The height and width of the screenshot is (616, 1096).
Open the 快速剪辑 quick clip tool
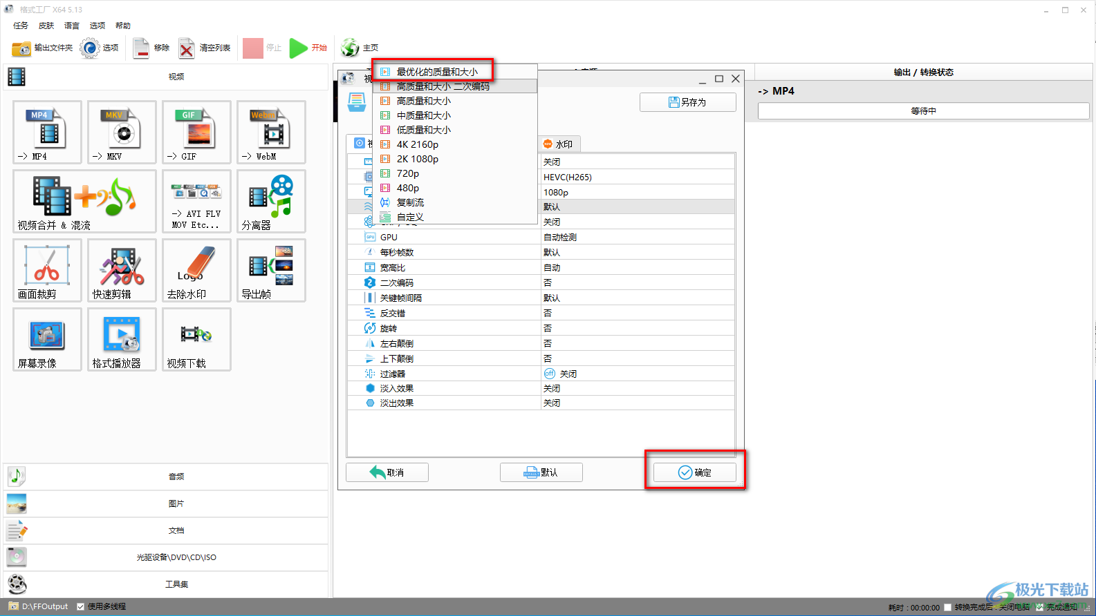click(x=122, y=270)
